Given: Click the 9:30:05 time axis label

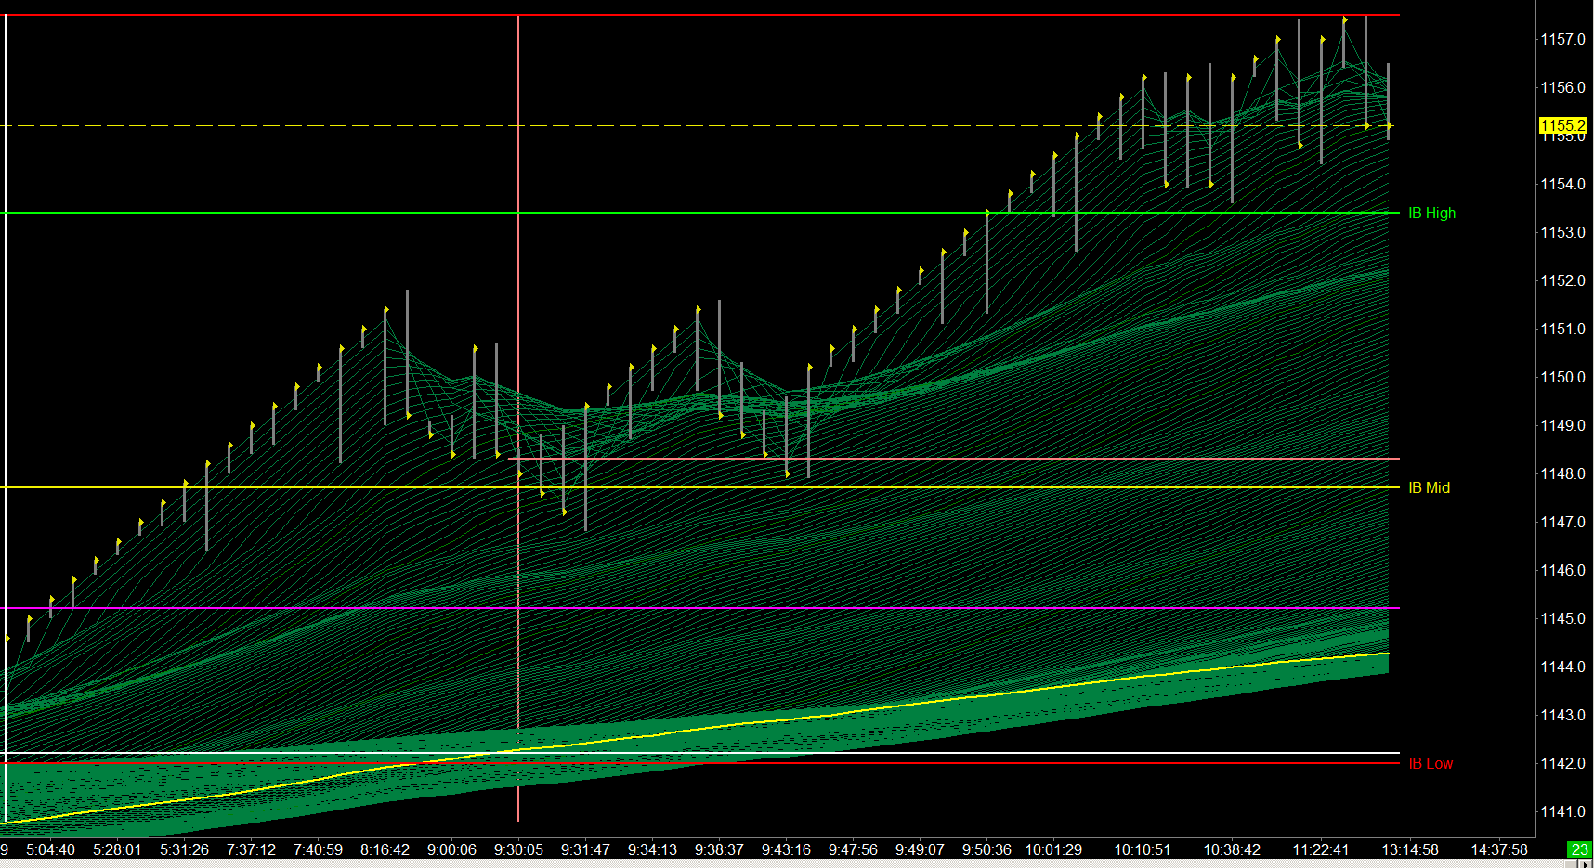Looking at the screenshot, I should [x=518, y=850].
